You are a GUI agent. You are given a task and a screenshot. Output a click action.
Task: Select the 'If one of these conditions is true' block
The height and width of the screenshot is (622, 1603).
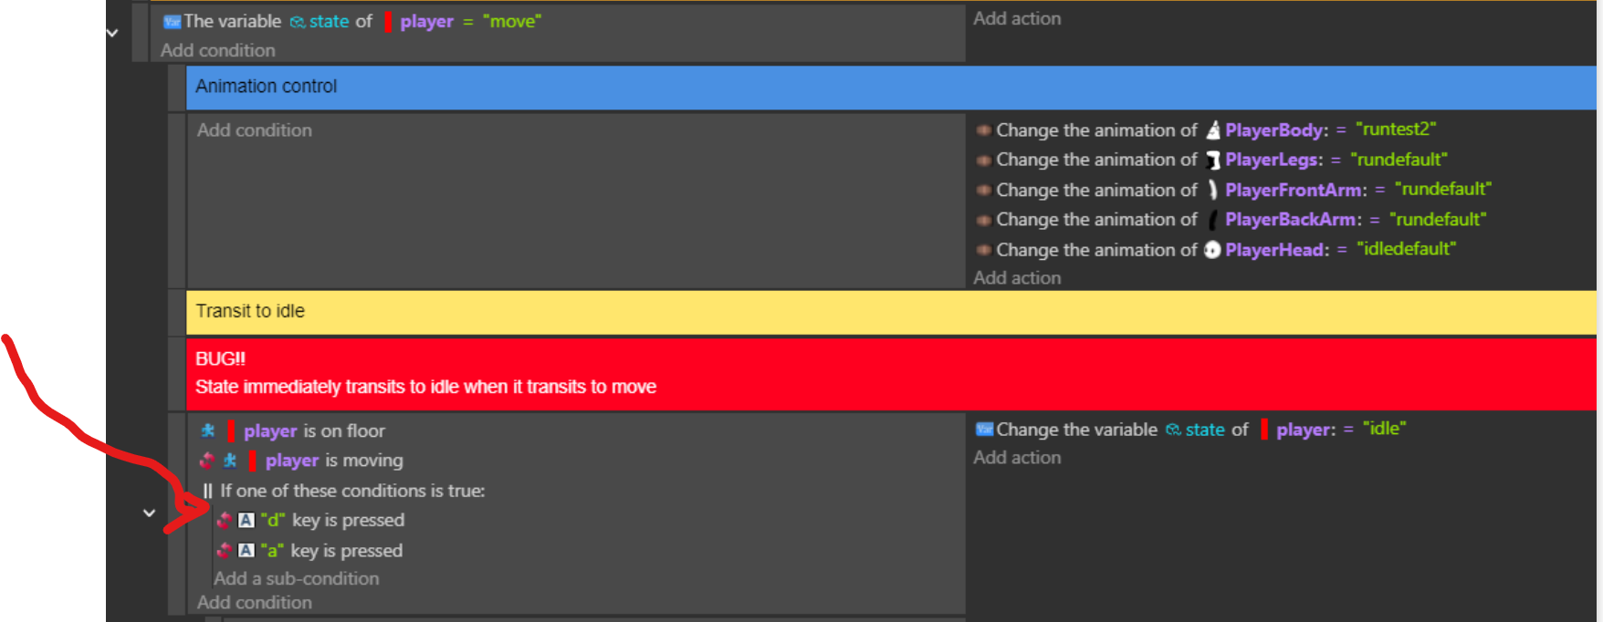click(x=351, y=491)
